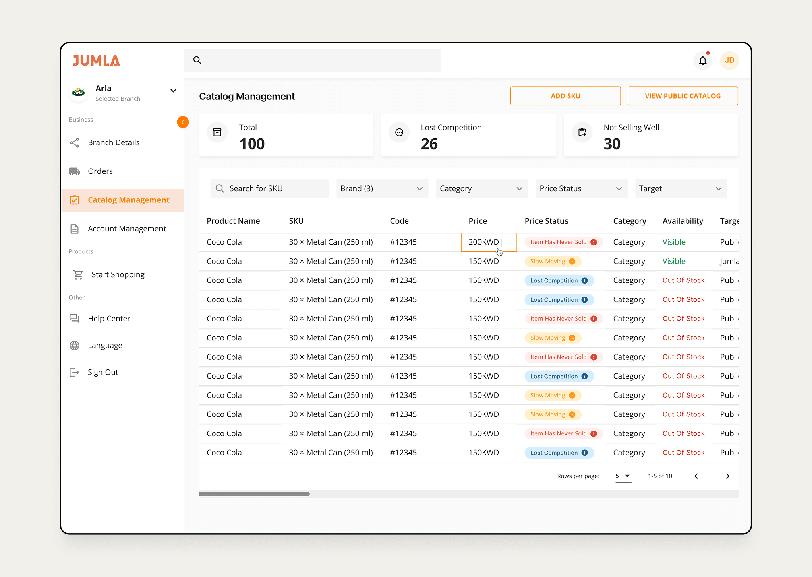Go to next table page arrow
This screenshot has width=812, height=577.
pos(727,476)
